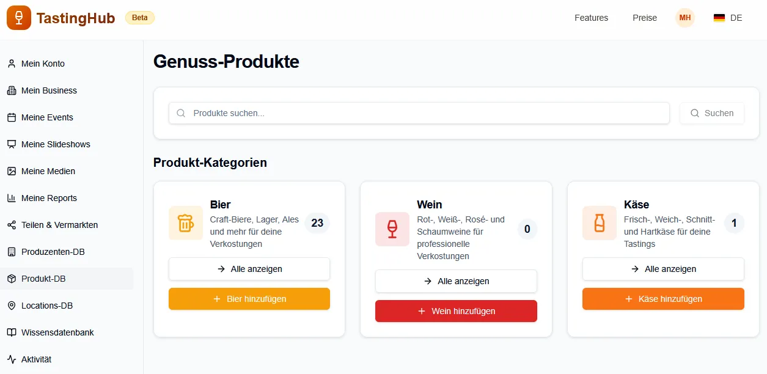The width and height of the screenshot is (767, 374).
Task: Click the magnifier icon in search field
Action: [181, 113]
